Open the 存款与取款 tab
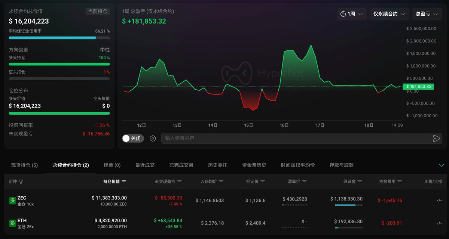Viewport: 449px width, 239px height. pos(341,165)
